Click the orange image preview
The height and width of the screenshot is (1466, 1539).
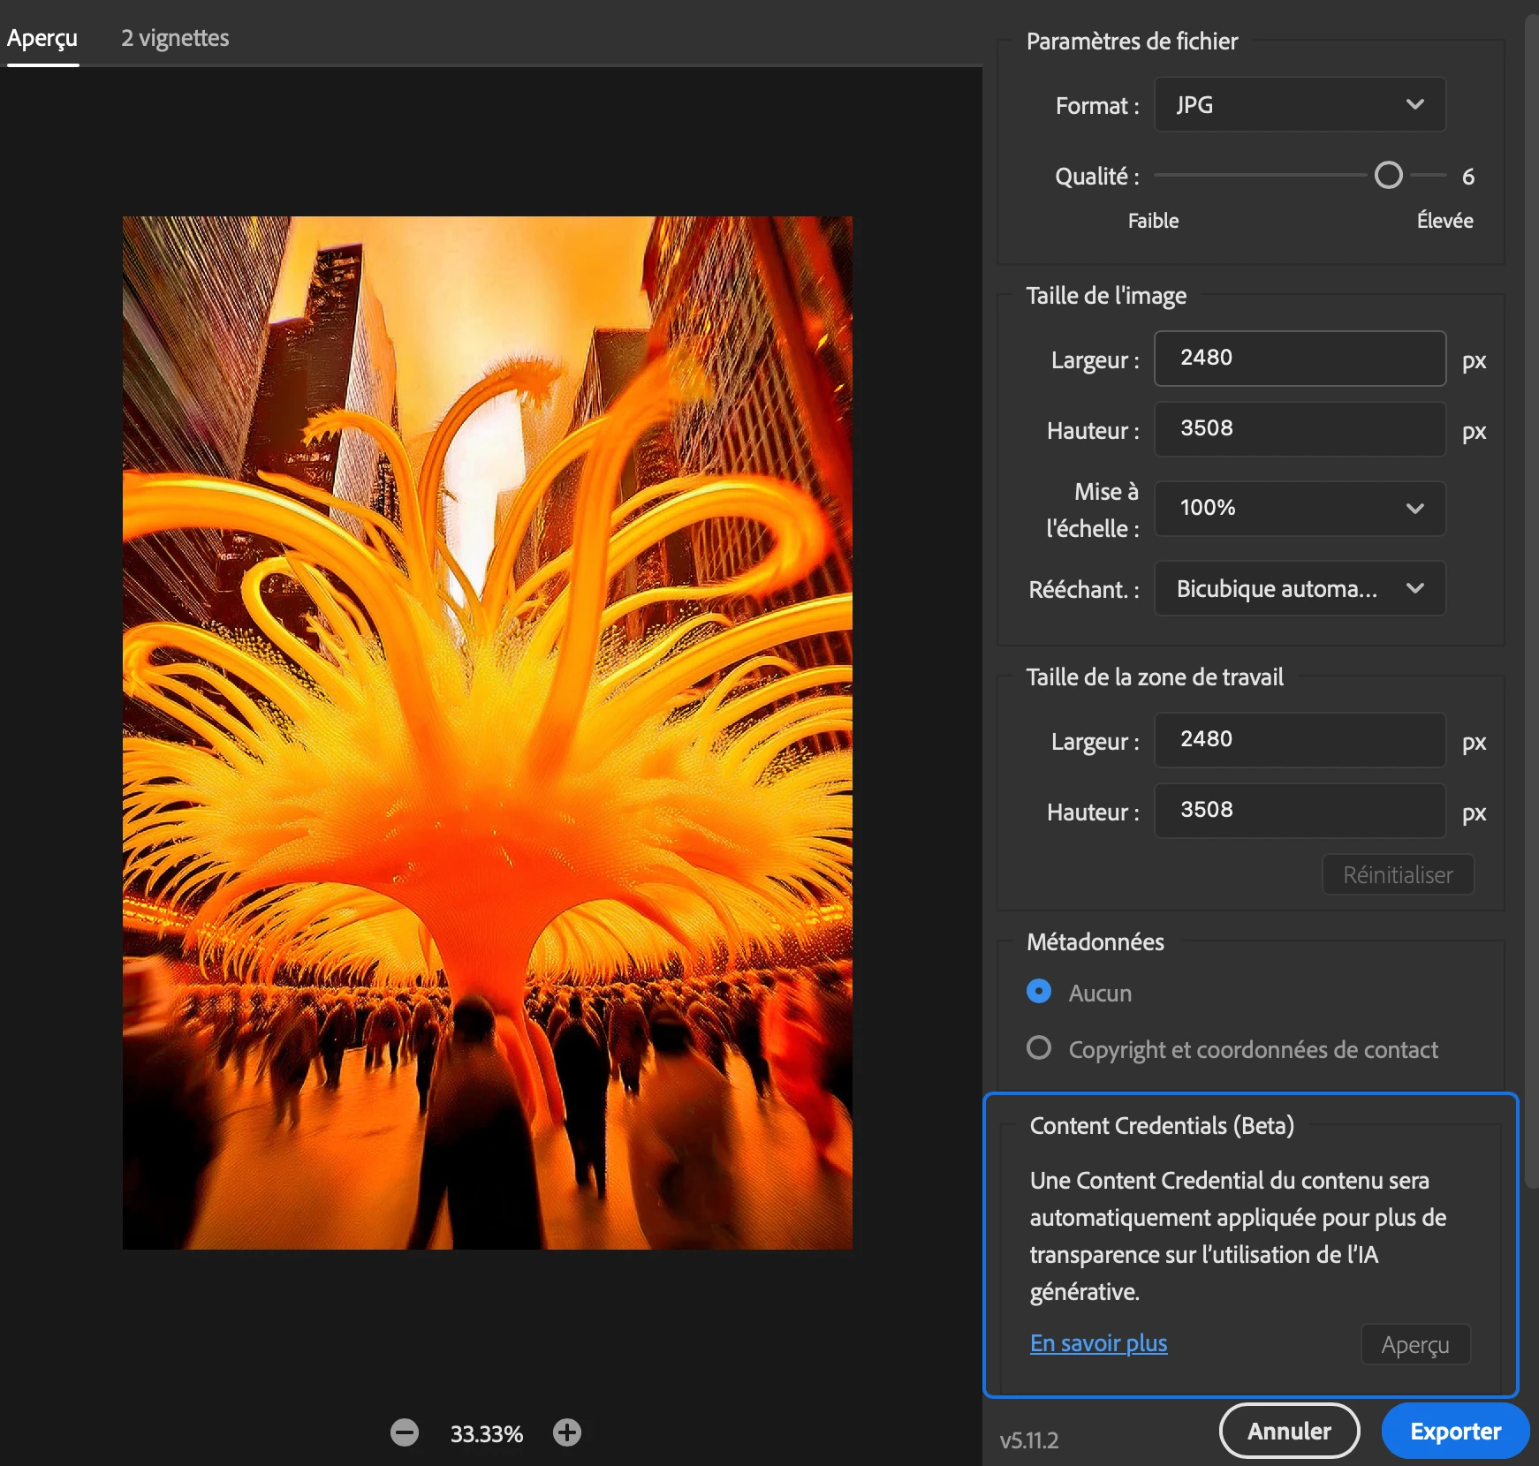[488, 733]
